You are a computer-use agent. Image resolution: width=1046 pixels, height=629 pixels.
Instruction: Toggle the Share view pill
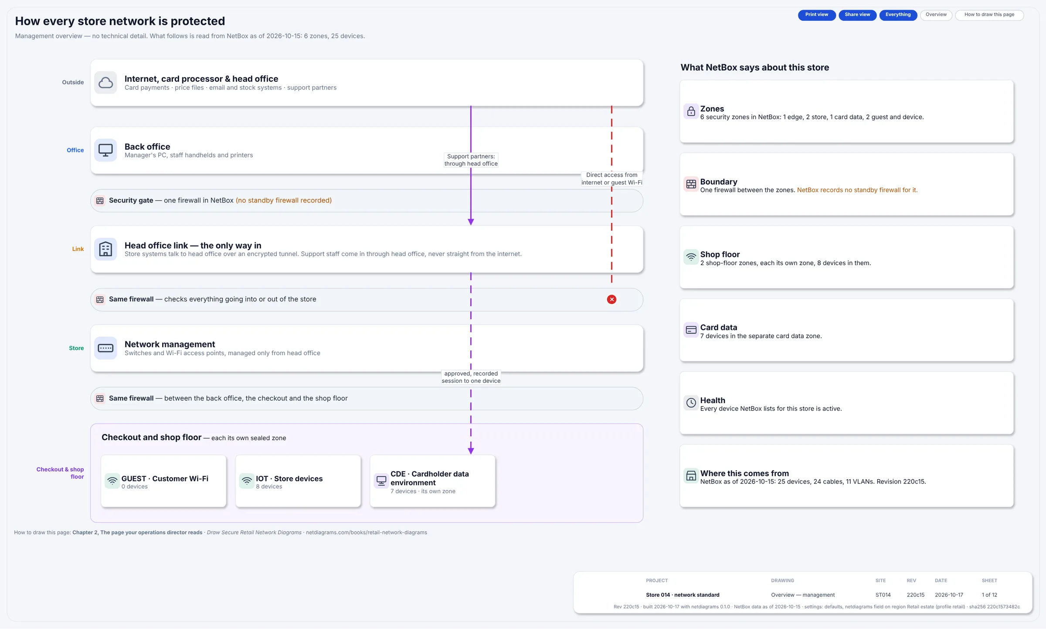(857, 15)
